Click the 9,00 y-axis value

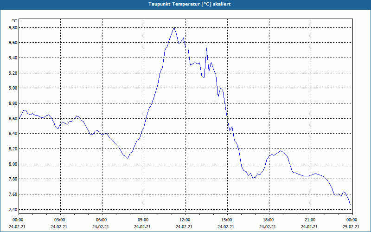click(x=13, y=88)
